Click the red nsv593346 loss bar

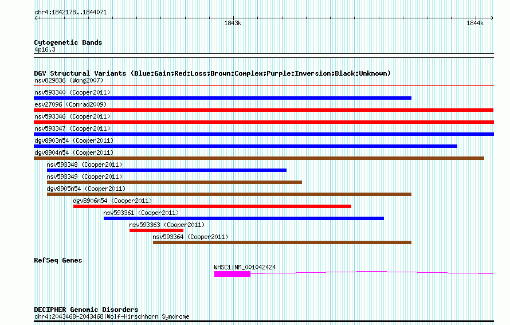click(x=264, y=122)
